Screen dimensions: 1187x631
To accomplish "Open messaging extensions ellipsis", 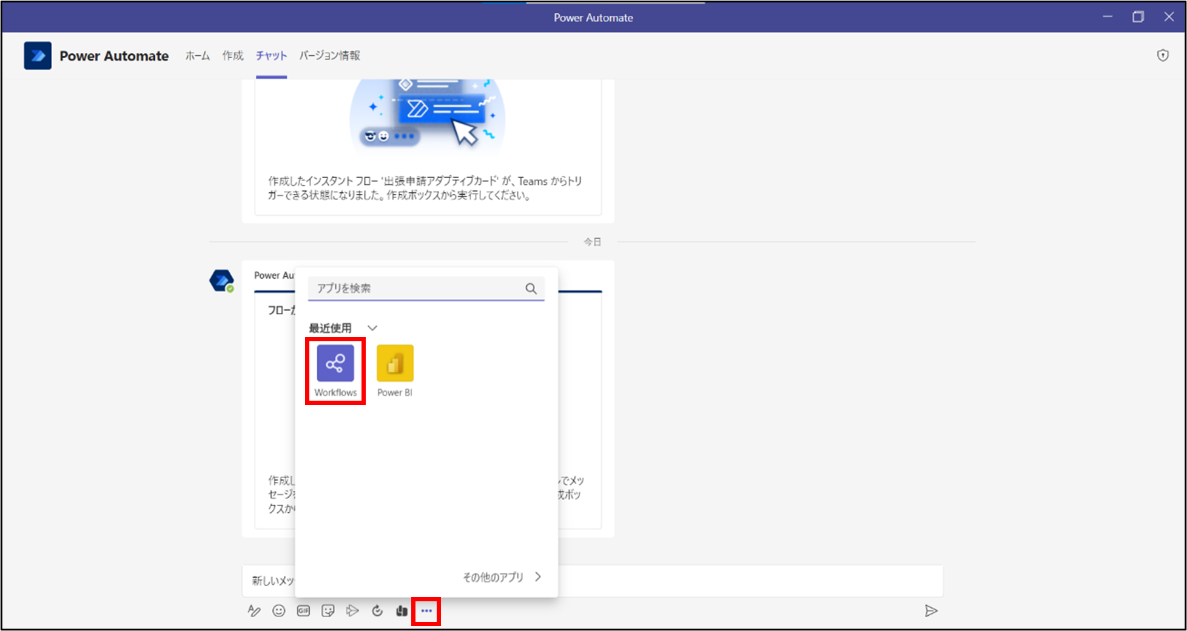I will click(x=426, y=611).
